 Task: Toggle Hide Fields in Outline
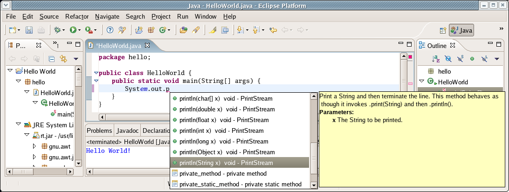448,59
